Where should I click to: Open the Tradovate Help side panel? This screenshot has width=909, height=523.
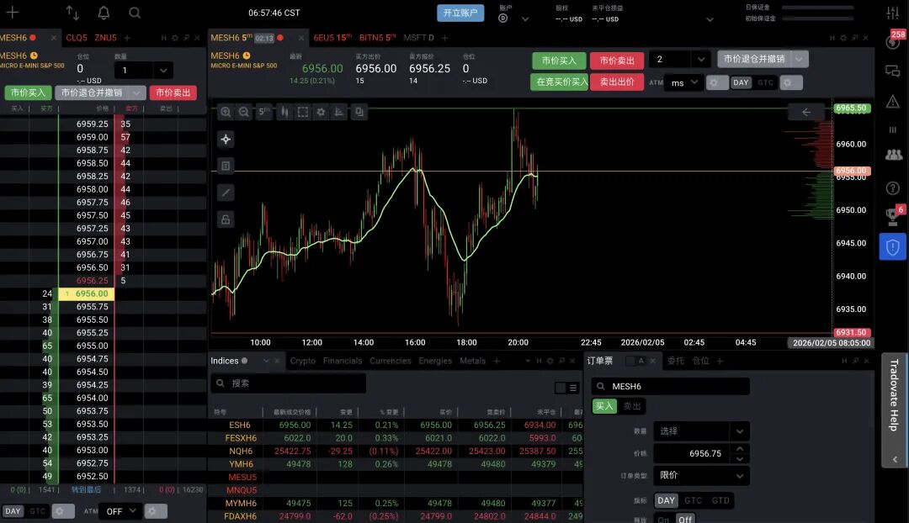[x=894, y=410]
